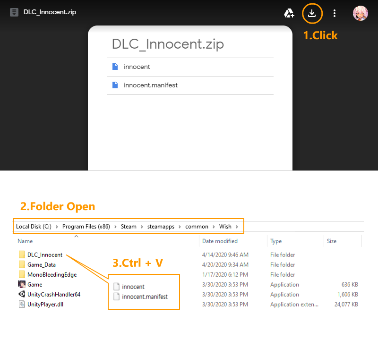This screenshot has width=378, height=340.
Task: Click Local Disk (C:) in the address bar
Action: (x=34, y=227)
